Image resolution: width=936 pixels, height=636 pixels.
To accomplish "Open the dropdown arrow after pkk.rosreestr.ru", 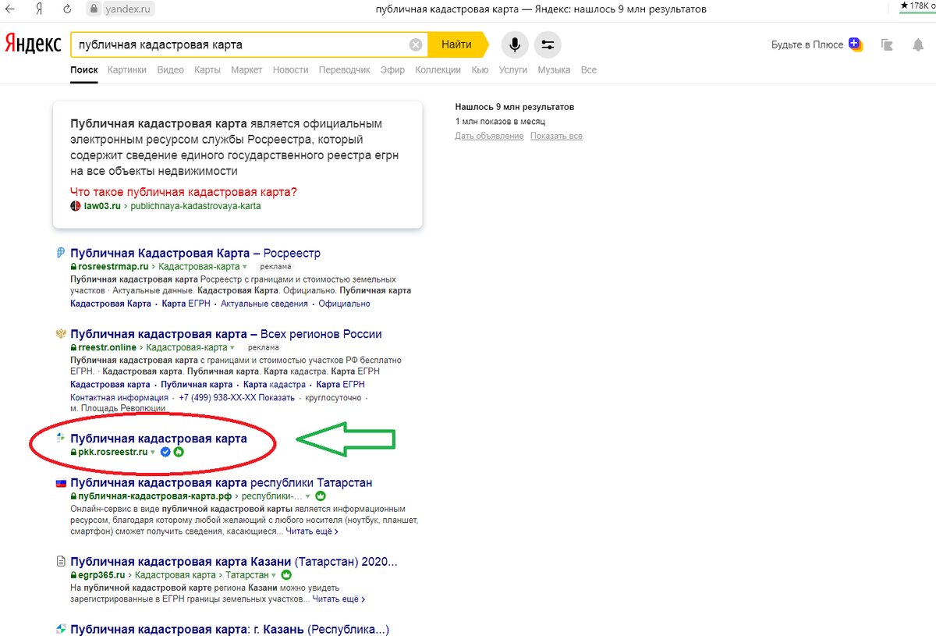I will tap(153, 453).
